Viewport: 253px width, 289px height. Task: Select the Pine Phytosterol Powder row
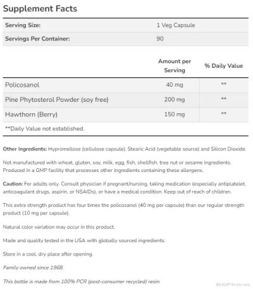click(x=126, y=99)
